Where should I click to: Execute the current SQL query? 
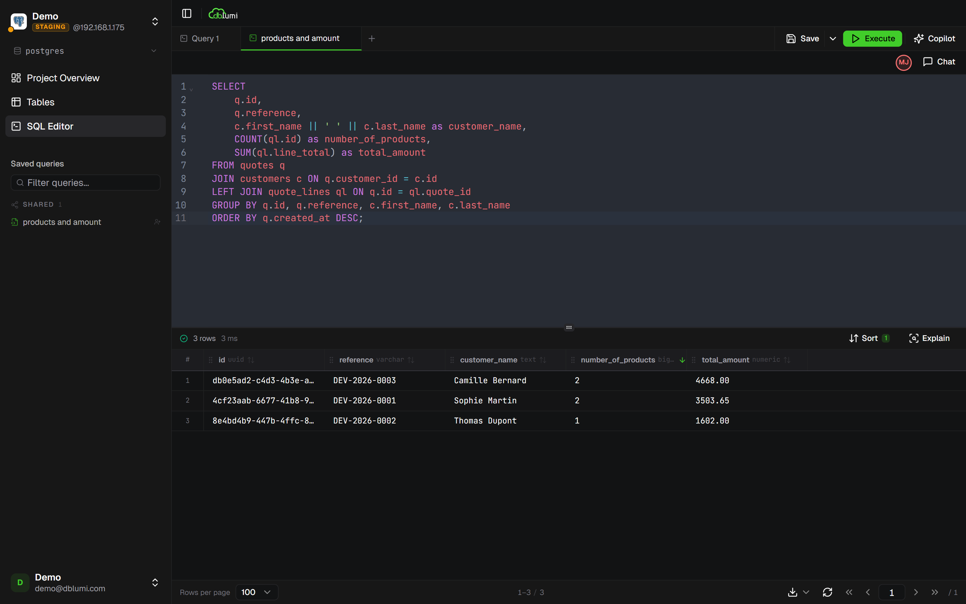(x=872, y=38)
